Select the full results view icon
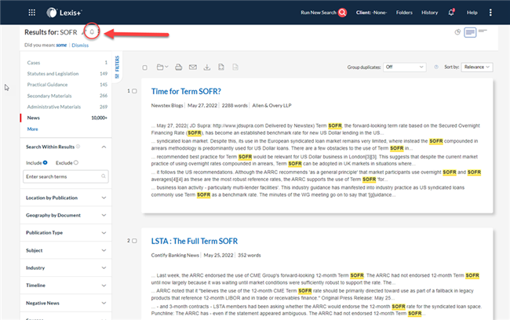This screenshot has height=320, width=510. pos(470,32)
